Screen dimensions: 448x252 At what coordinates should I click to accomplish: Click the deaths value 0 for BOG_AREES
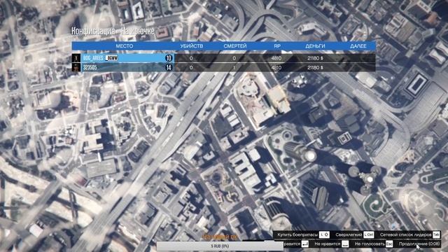tap(234, 58)
